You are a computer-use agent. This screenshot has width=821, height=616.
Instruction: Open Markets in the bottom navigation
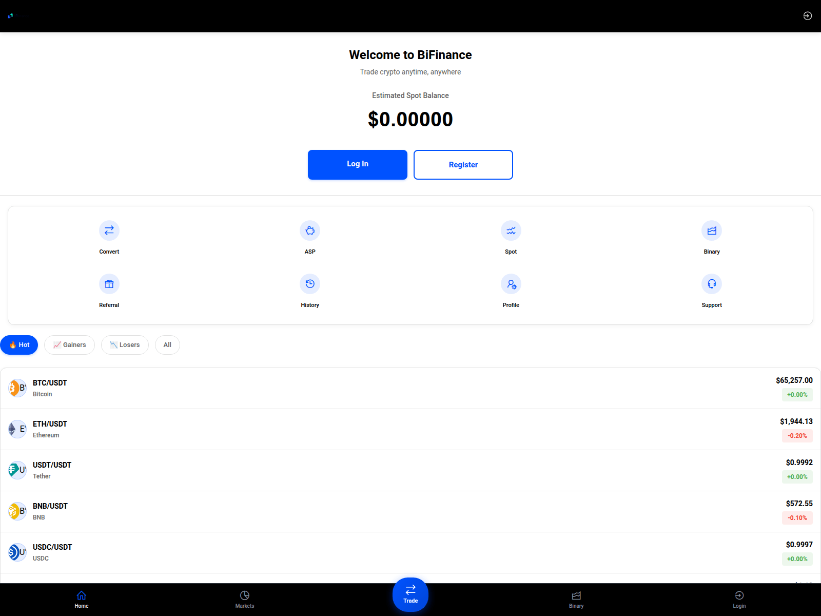pyautogui.click(x=245, y=600)
